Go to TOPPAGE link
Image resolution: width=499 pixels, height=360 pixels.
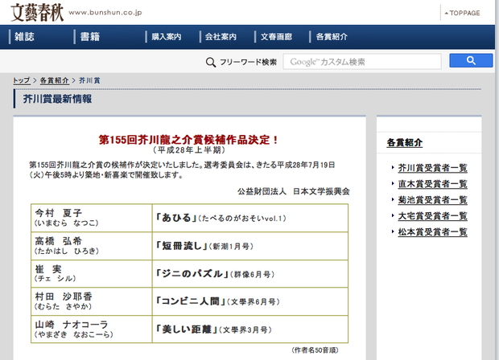(463, 13)
